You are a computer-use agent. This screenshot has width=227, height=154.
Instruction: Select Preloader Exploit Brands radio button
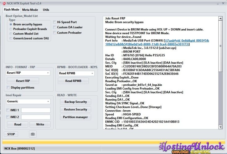(11, 29)
